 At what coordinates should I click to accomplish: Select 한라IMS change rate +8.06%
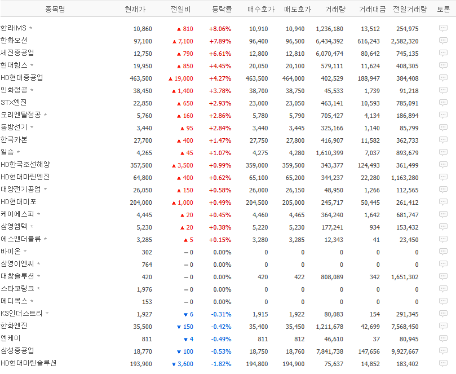pos(220,29)
